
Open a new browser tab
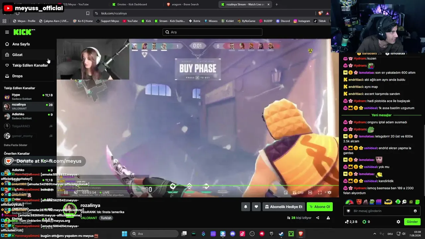click(x=277, y=4)
